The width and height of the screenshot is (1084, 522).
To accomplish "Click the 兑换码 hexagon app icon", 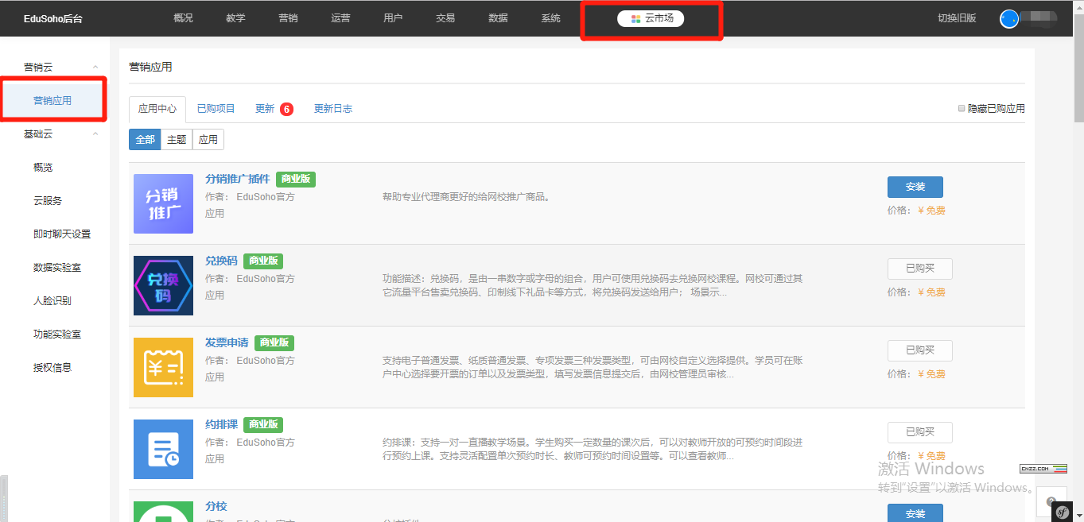I will coord(163,285).
